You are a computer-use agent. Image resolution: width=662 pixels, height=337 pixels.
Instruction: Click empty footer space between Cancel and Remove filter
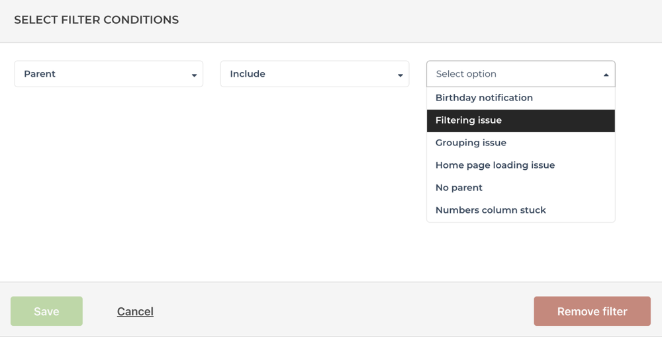(x=342, y=311)
